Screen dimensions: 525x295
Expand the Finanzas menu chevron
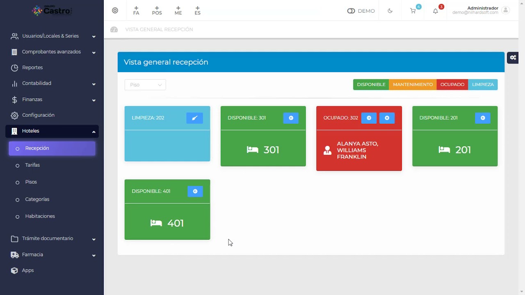click(x=94, y=100)
